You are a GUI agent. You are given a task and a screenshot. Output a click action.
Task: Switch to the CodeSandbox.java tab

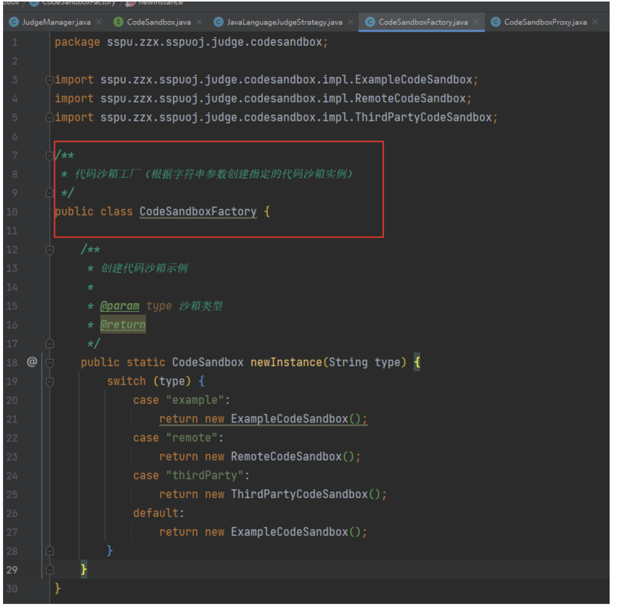click(158, 22)
